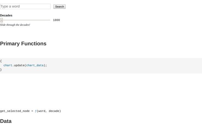Click the 1800 decade value readout
This screenshot has width=202, height=126.
point(56,20)
